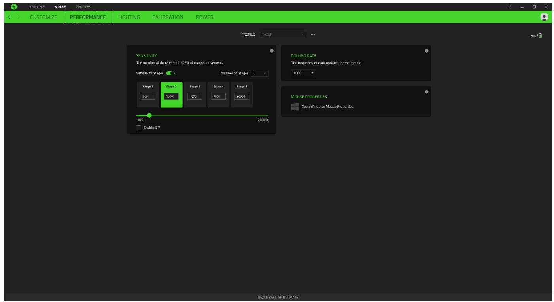554x302 pixels.
Task: Go forward with the right arrow
Action: tap(18, 17)
